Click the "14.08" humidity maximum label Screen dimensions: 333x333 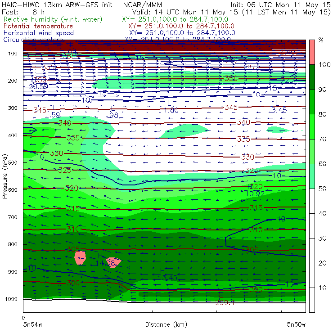105,263
